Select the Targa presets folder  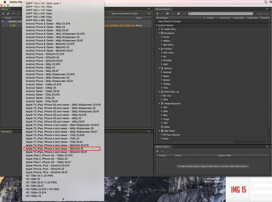point(166,119)
